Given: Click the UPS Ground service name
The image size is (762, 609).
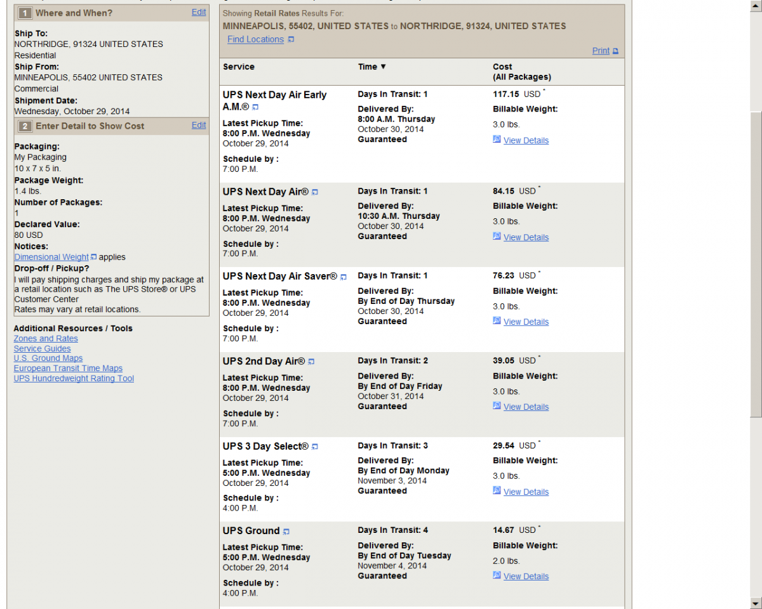Looking at the screenshot, I should click(x=251, y=531).
